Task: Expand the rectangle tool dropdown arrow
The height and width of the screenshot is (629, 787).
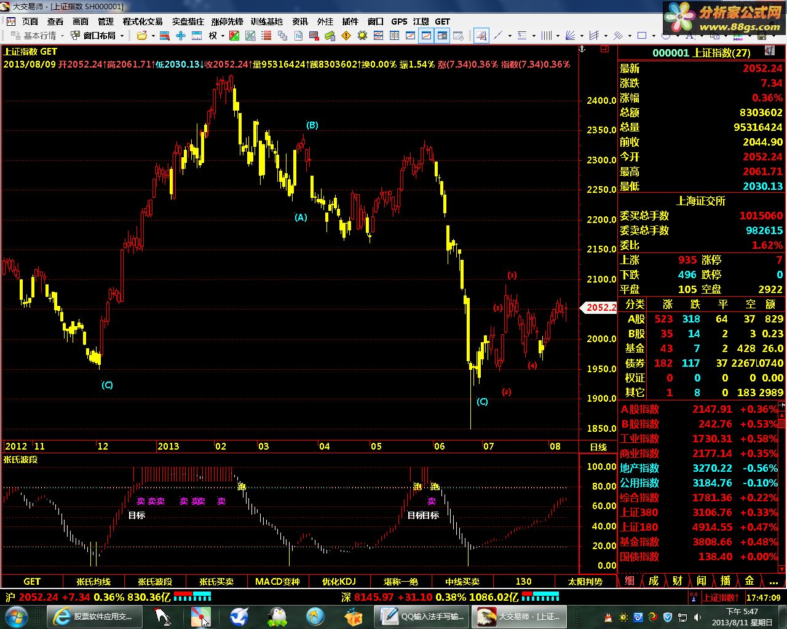Action: click(x=654, y=36)
